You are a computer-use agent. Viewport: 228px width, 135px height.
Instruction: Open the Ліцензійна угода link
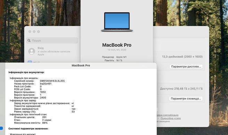[171, 118]
